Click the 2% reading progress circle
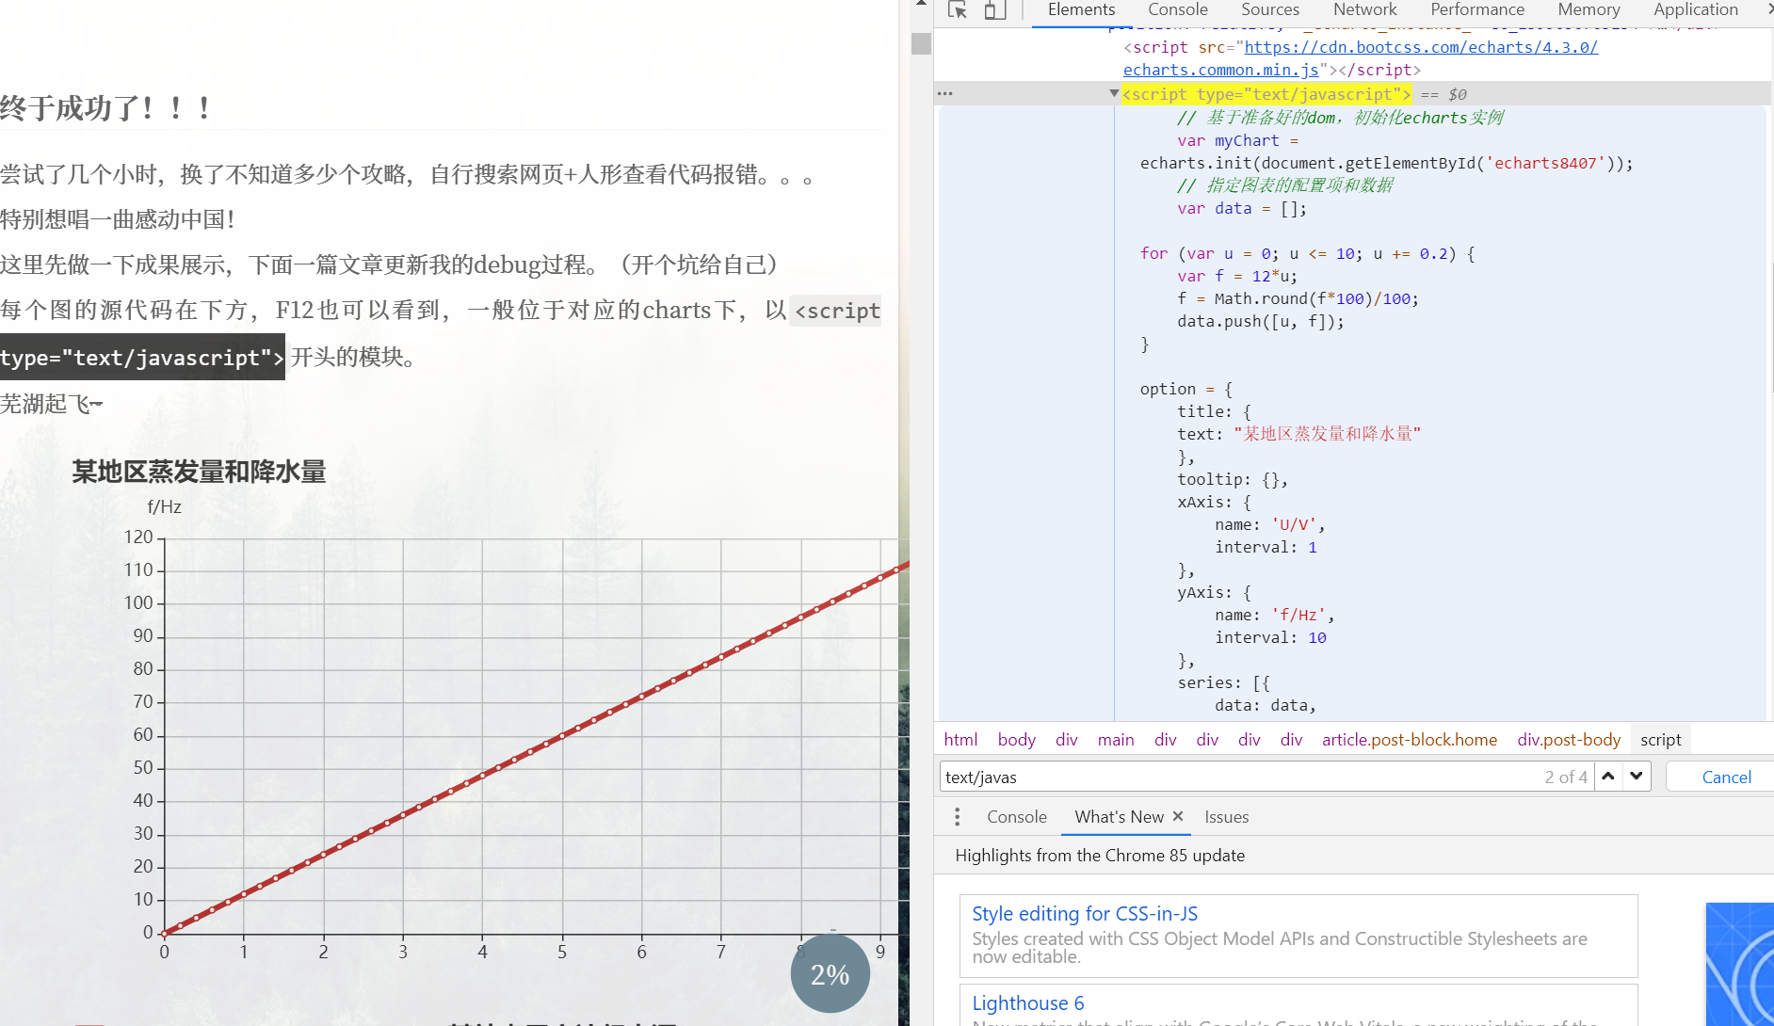The height and width of the screenshot is (1026, 1774). [x=830, y=974]
